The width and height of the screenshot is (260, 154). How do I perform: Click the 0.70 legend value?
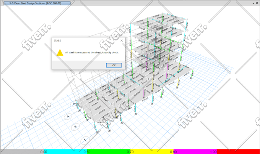130,152
